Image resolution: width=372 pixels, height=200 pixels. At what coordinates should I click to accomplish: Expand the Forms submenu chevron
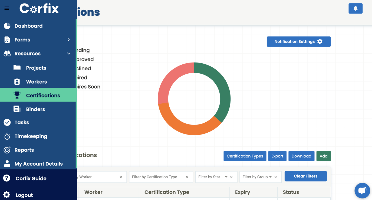(x=69, y=40)
